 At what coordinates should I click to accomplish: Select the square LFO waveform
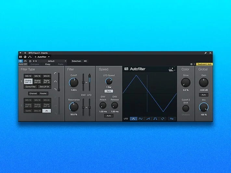coord(155,119)
